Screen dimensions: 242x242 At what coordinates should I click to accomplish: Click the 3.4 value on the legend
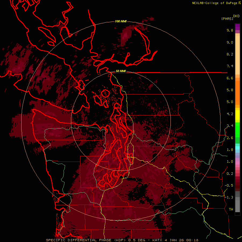point(230,126)
